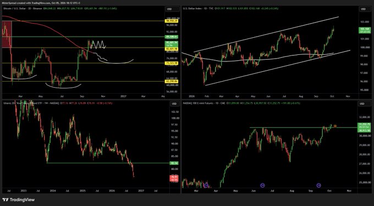Viewport: 374px width, 206px height.
Task: Click the 98,550.29 yellow price label
Action: (172, 21)
